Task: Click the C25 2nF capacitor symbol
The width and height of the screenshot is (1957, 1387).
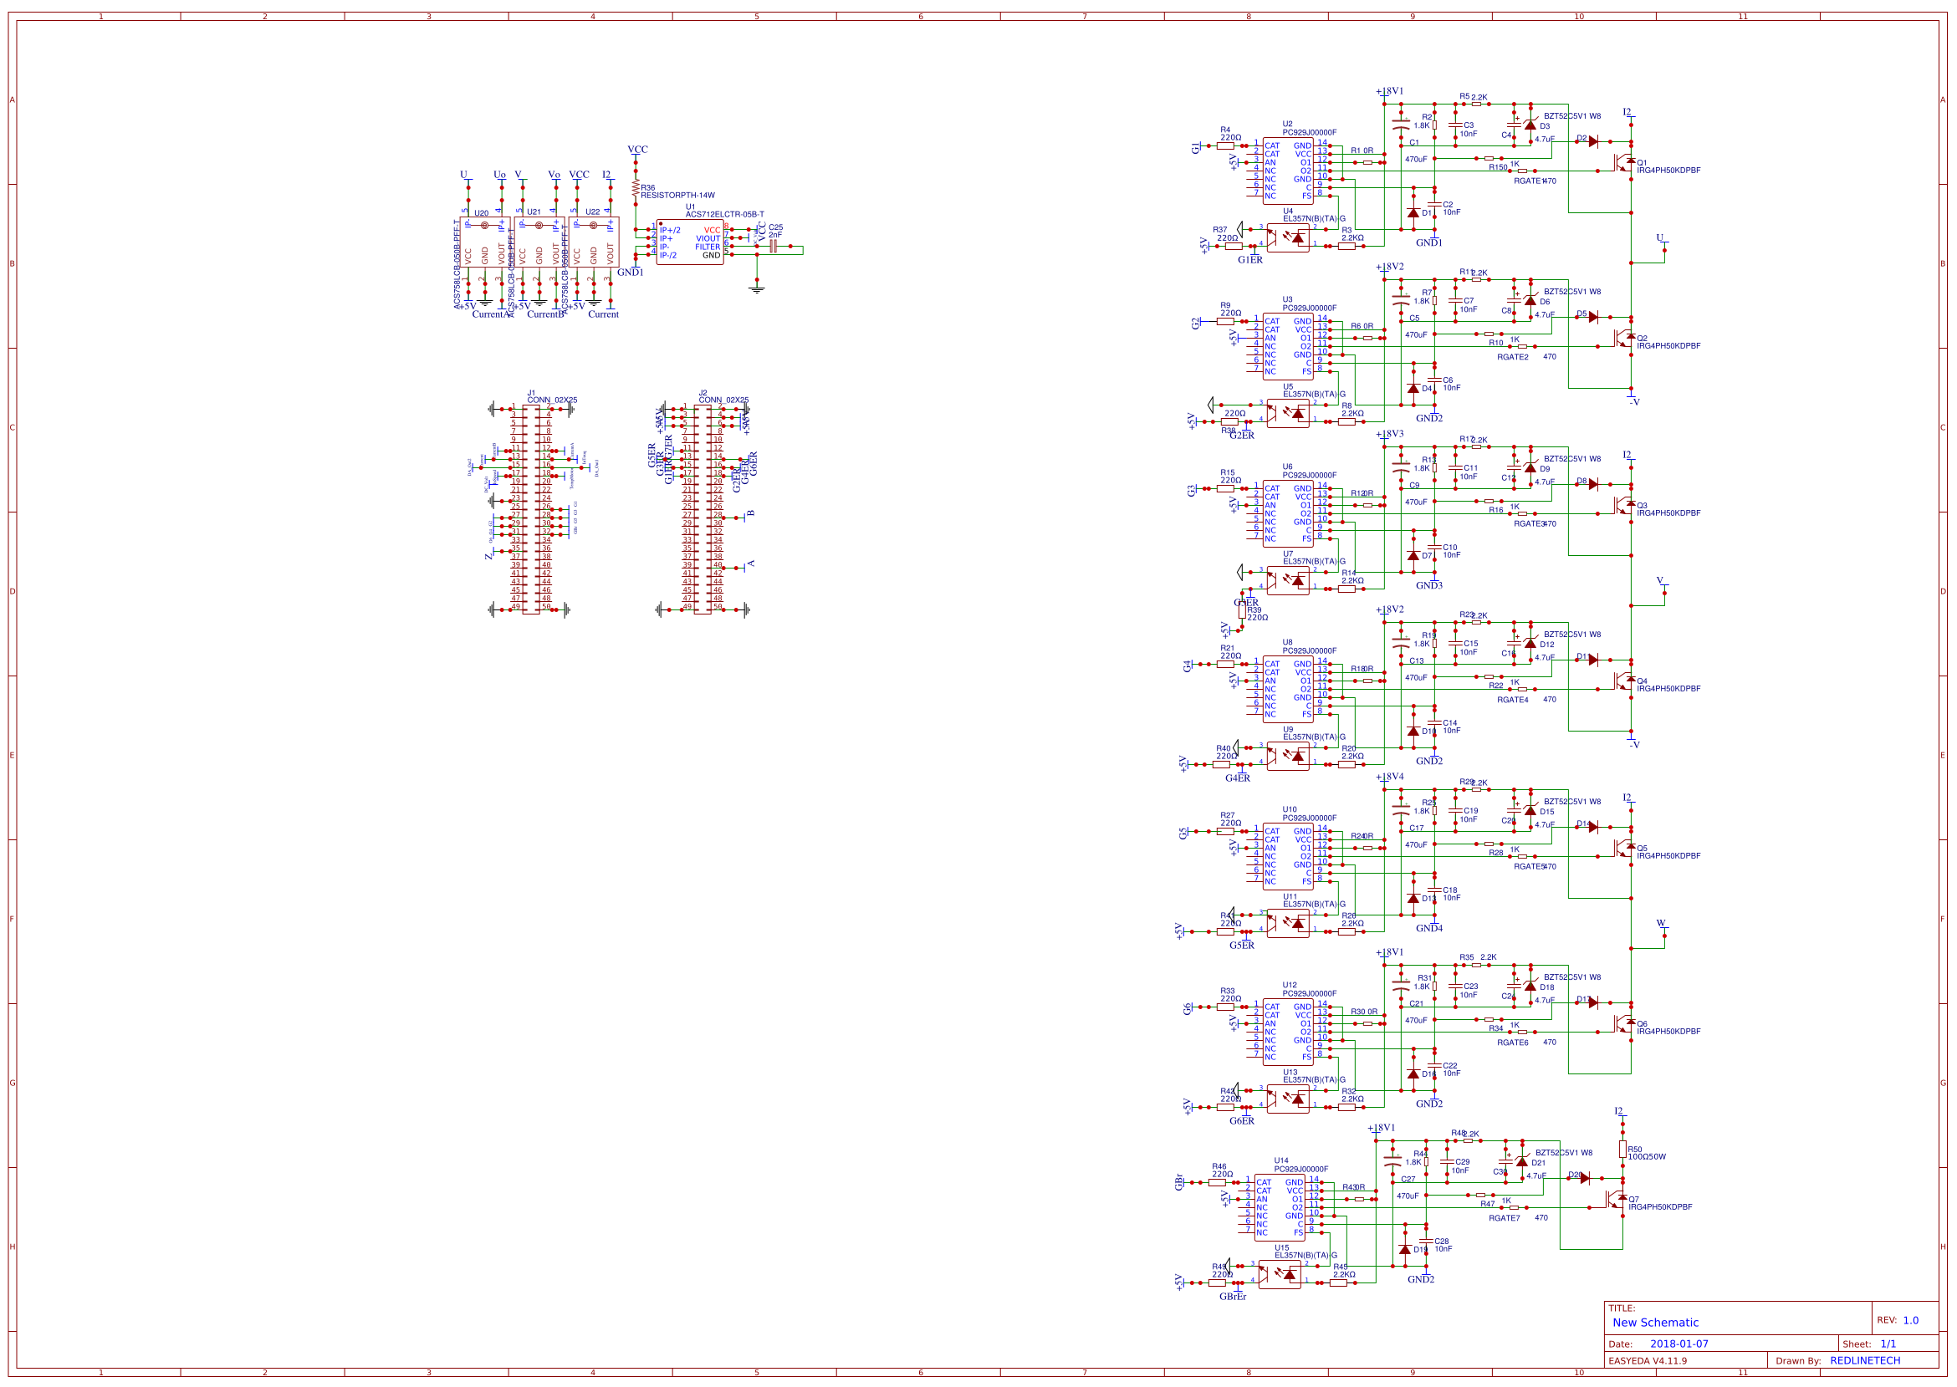Action: pyautogui.click(x=773, y=246)
